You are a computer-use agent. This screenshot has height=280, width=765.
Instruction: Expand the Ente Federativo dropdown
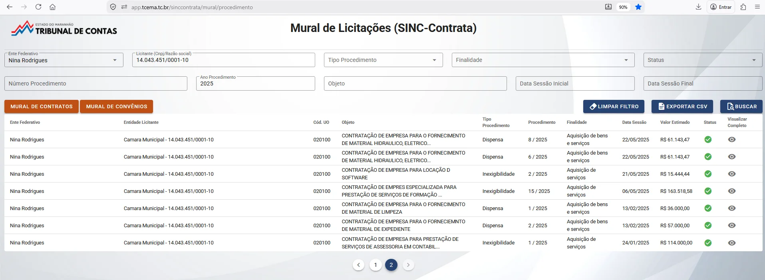click(x=115, y=60)
